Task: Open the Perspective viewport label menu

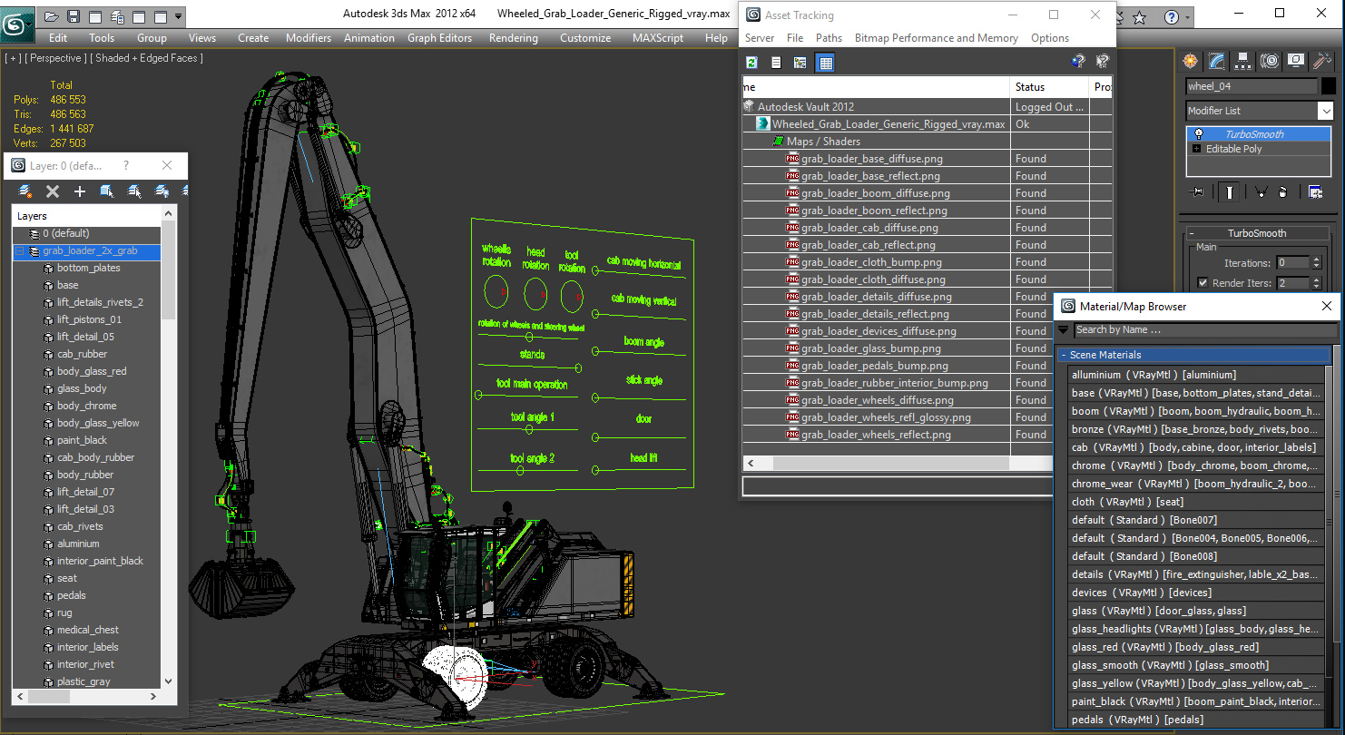Action: (56, 58)
